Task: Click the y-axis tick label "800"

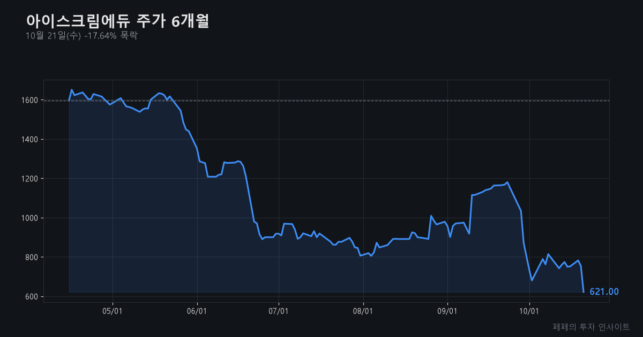Action: [x=31, y=257]
